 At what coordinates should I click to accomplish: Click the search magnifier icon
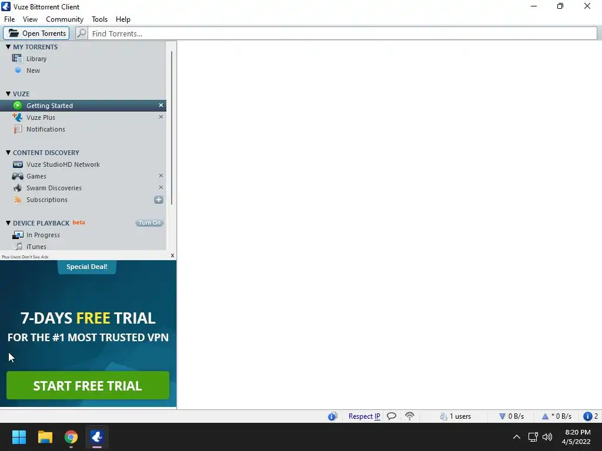81,33
